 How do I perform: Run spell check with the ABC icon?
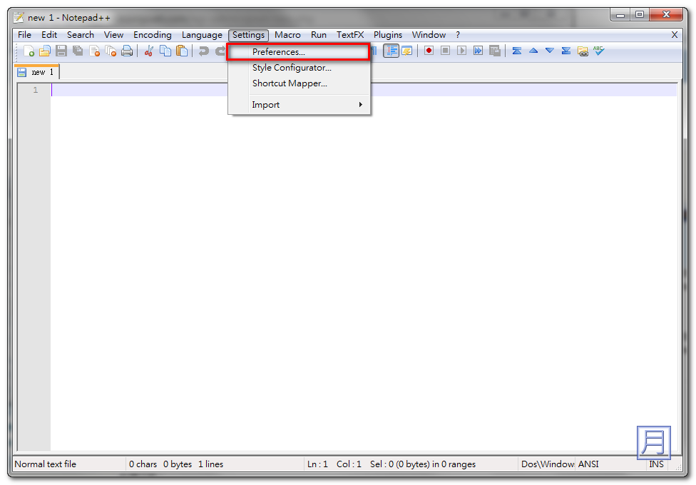click(x=598, y=51)
